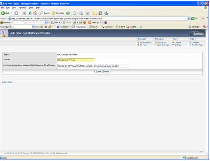Open the My Workspace link

tap(146, 43)
